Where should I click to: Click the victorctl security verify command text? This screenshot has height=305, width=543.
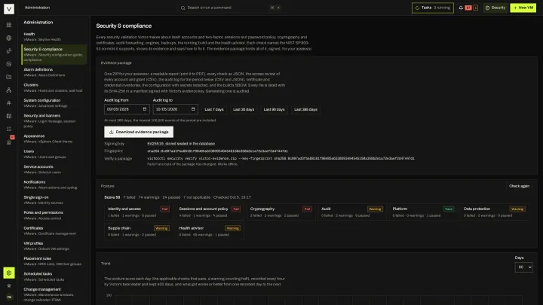(x=281, y=158)
